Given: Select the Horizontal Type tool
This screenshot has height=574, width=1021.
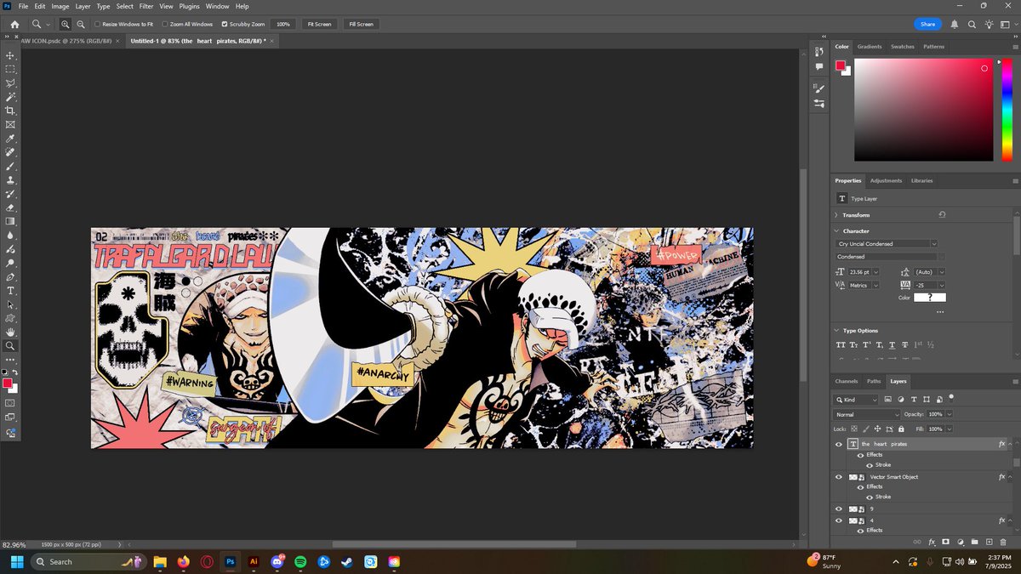Looking at the screenshot, I should [x=10, y=291].
